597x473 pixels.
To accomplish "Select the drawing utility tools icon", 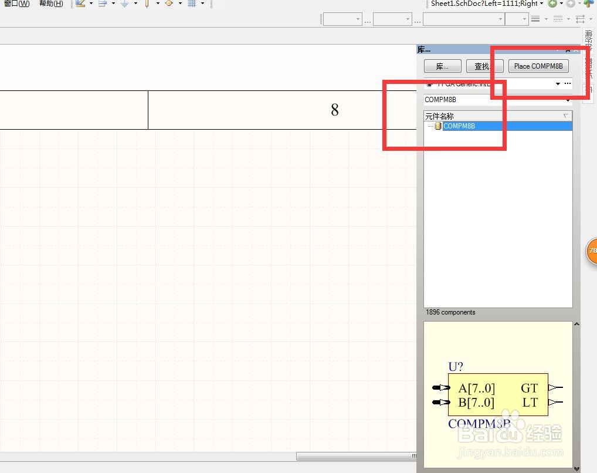I will pos(80,4).
